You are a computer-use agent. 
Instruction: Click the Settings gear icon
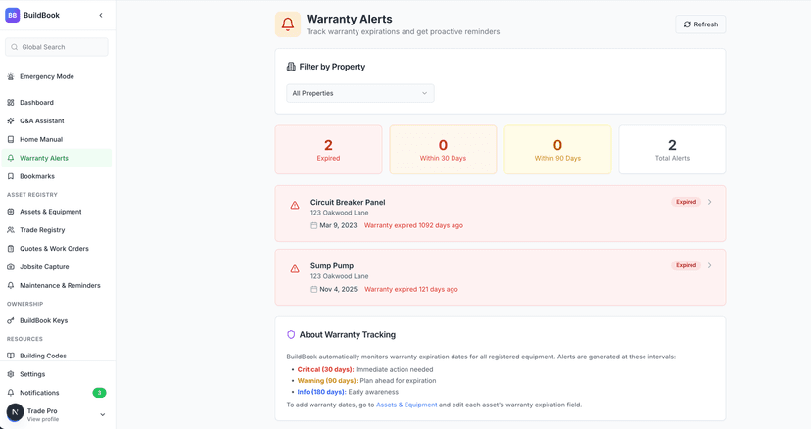coord(11,374)
